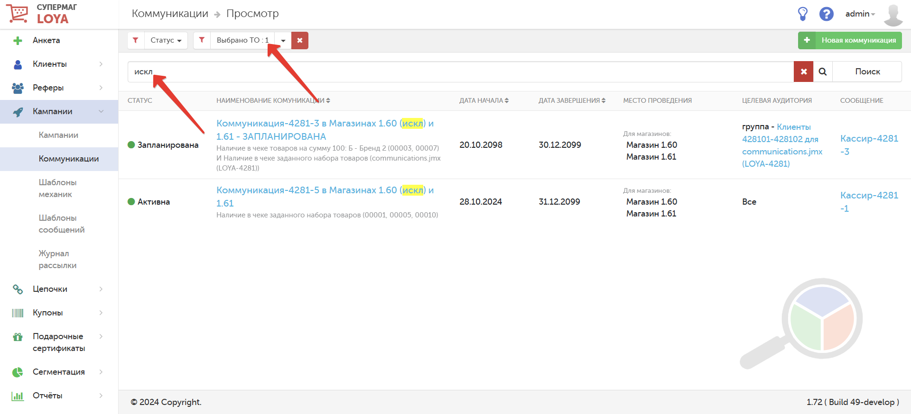
Task: Open the lightbulb hints icon
Action: coord(802,14)
